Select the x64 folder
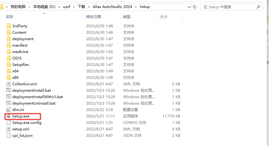This screenshot has width=269, height=146. 15,71
